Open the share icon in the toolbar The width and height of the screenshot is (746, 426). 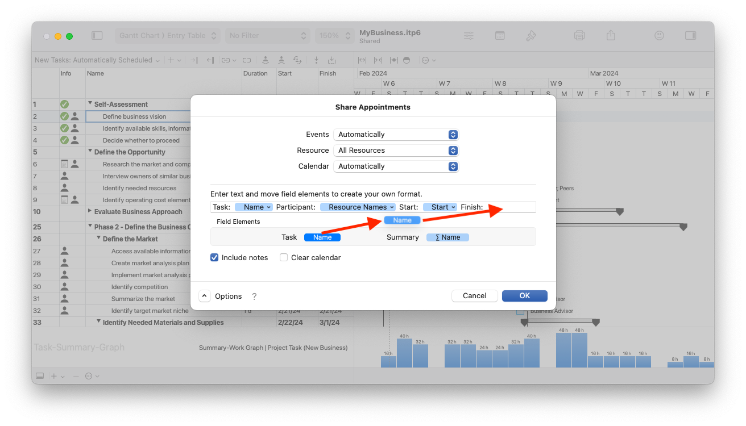tap(611, 35)
